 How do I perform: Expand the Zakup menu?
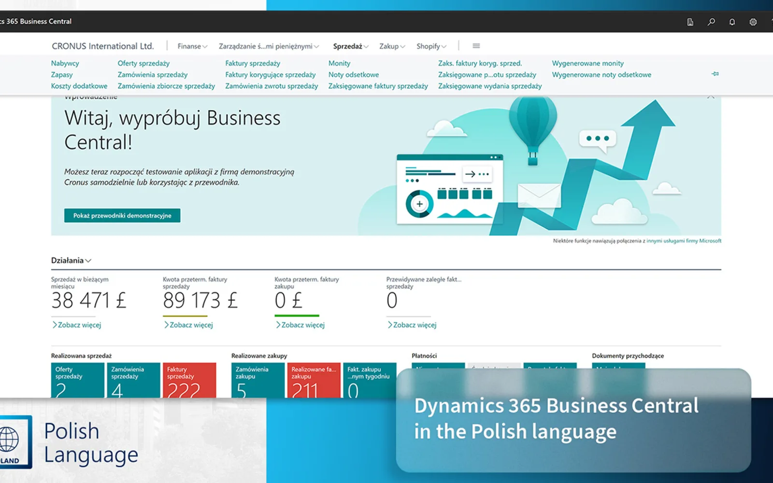point(392,46)
